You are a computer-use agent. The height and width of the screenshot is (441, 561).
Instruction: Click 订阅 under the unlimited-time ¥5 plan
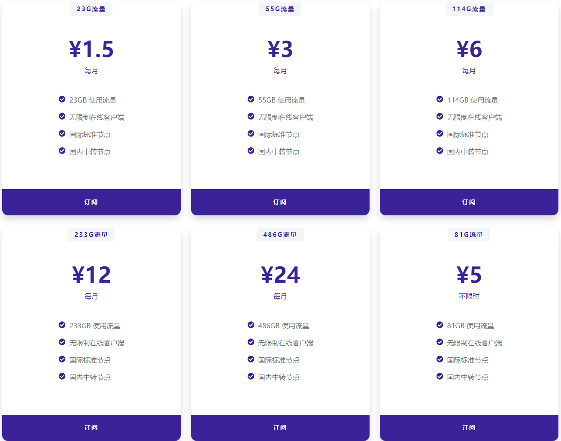(469, 428)
